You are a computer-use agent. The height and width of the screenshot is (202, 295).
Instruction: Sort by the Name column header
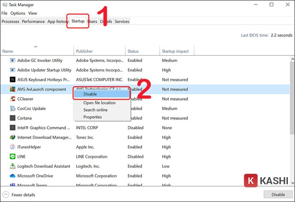coord(37,51)
